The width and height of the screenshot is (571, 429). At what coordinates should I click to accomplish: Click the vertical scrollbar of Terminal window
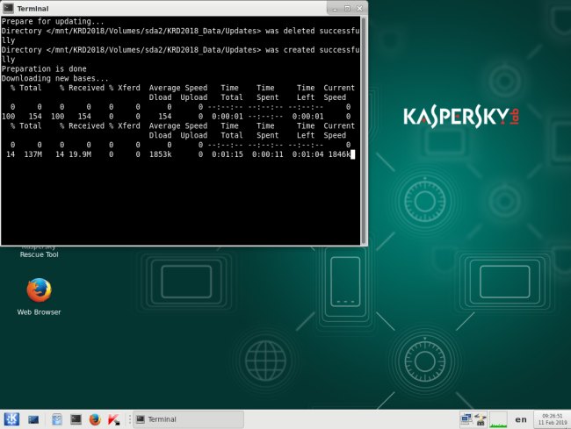coord(364,131)
